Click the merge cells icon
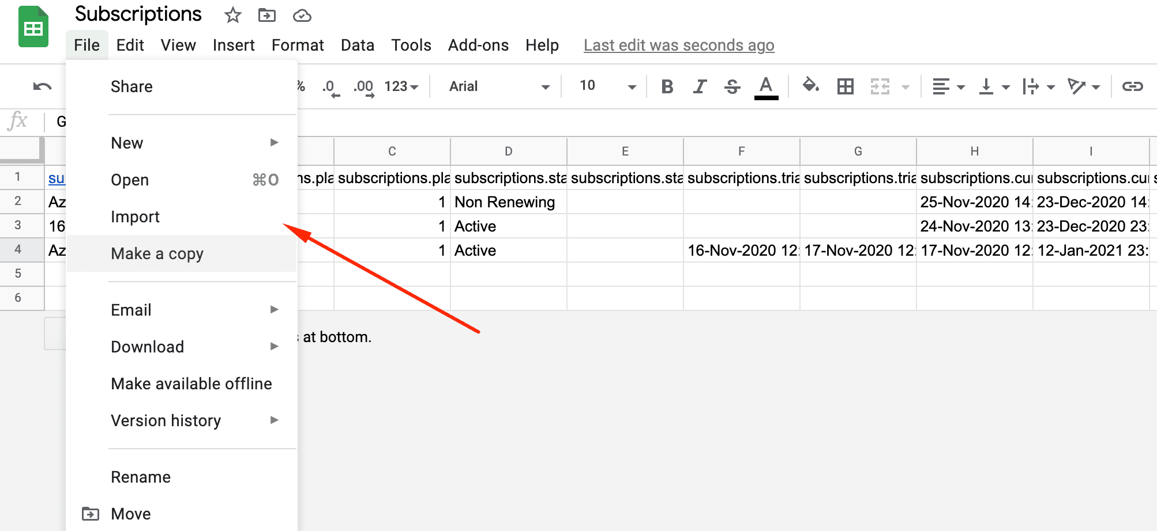 880,86
